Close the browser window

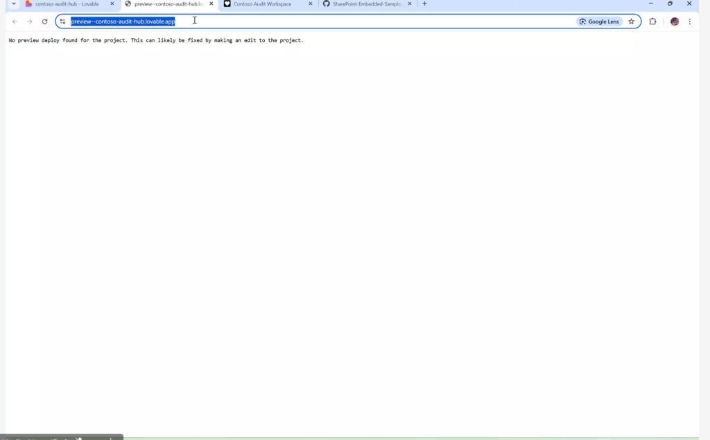click(x=689, y=3)
